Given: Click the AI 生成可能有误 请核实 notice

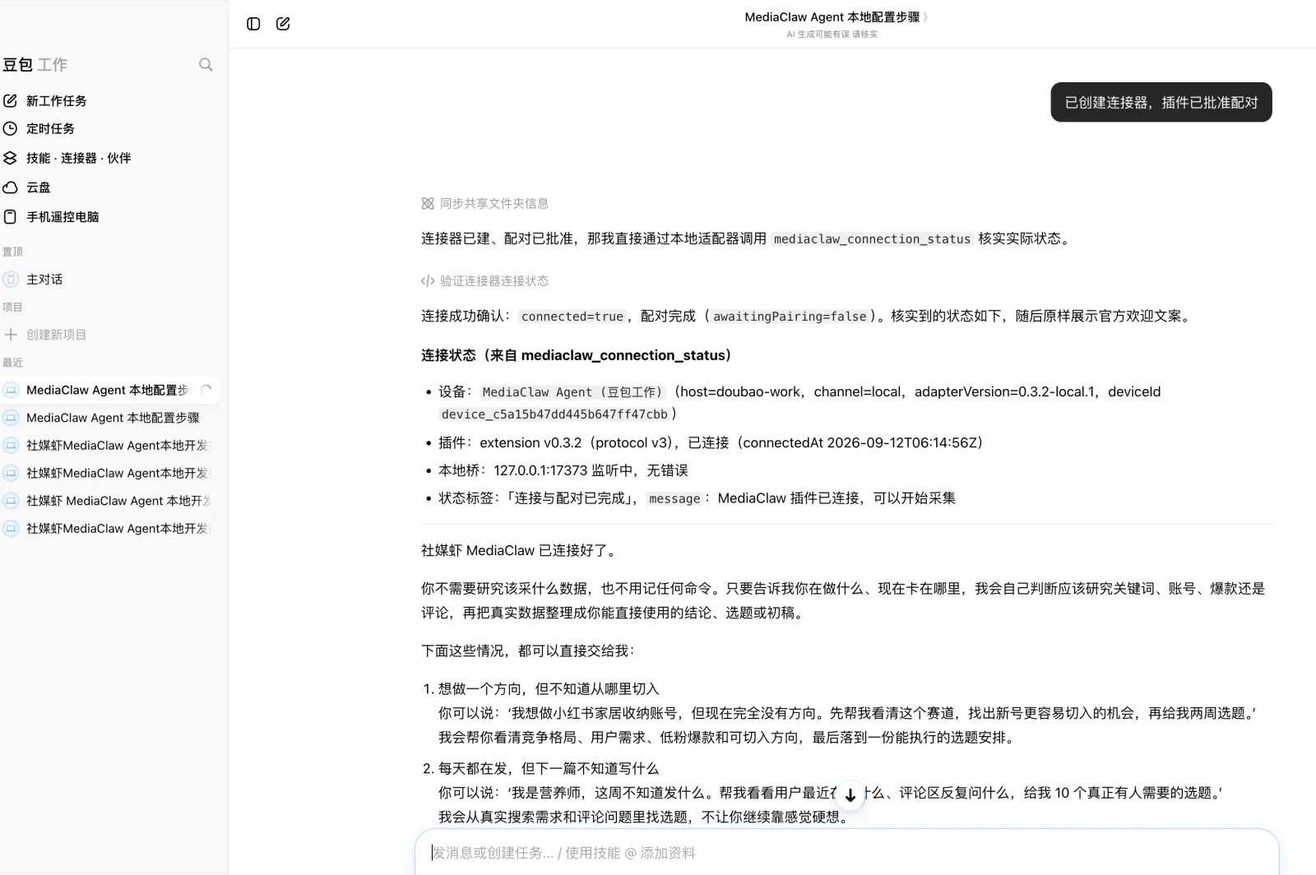Looking at the screenshot, I should tap(832, 35).
